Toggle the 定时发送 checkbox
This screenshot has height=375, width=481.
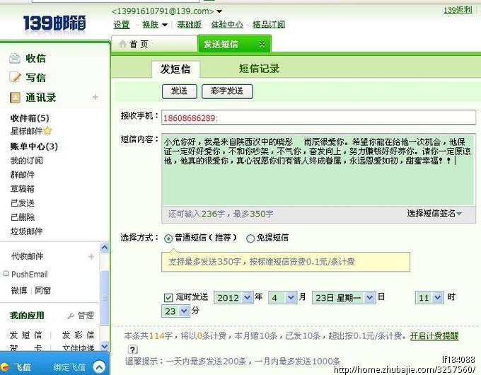(168, 297)
